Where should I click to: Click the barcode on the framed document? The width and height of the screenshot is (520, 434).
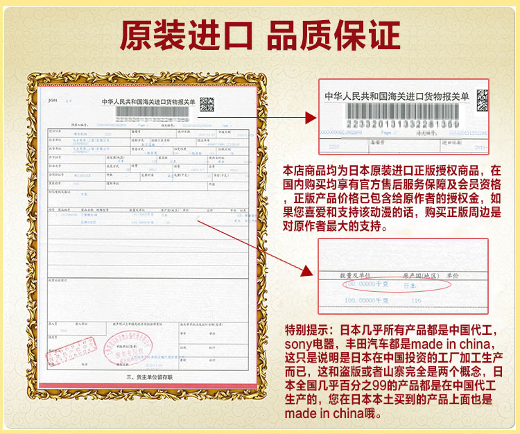153,112
